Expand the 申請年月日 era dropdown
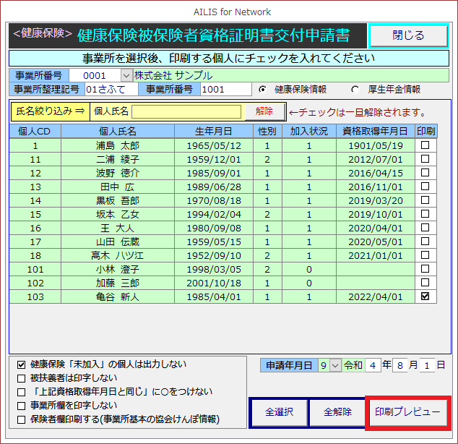The height and width of the screenshot is (444, 458). coord(335,365)
